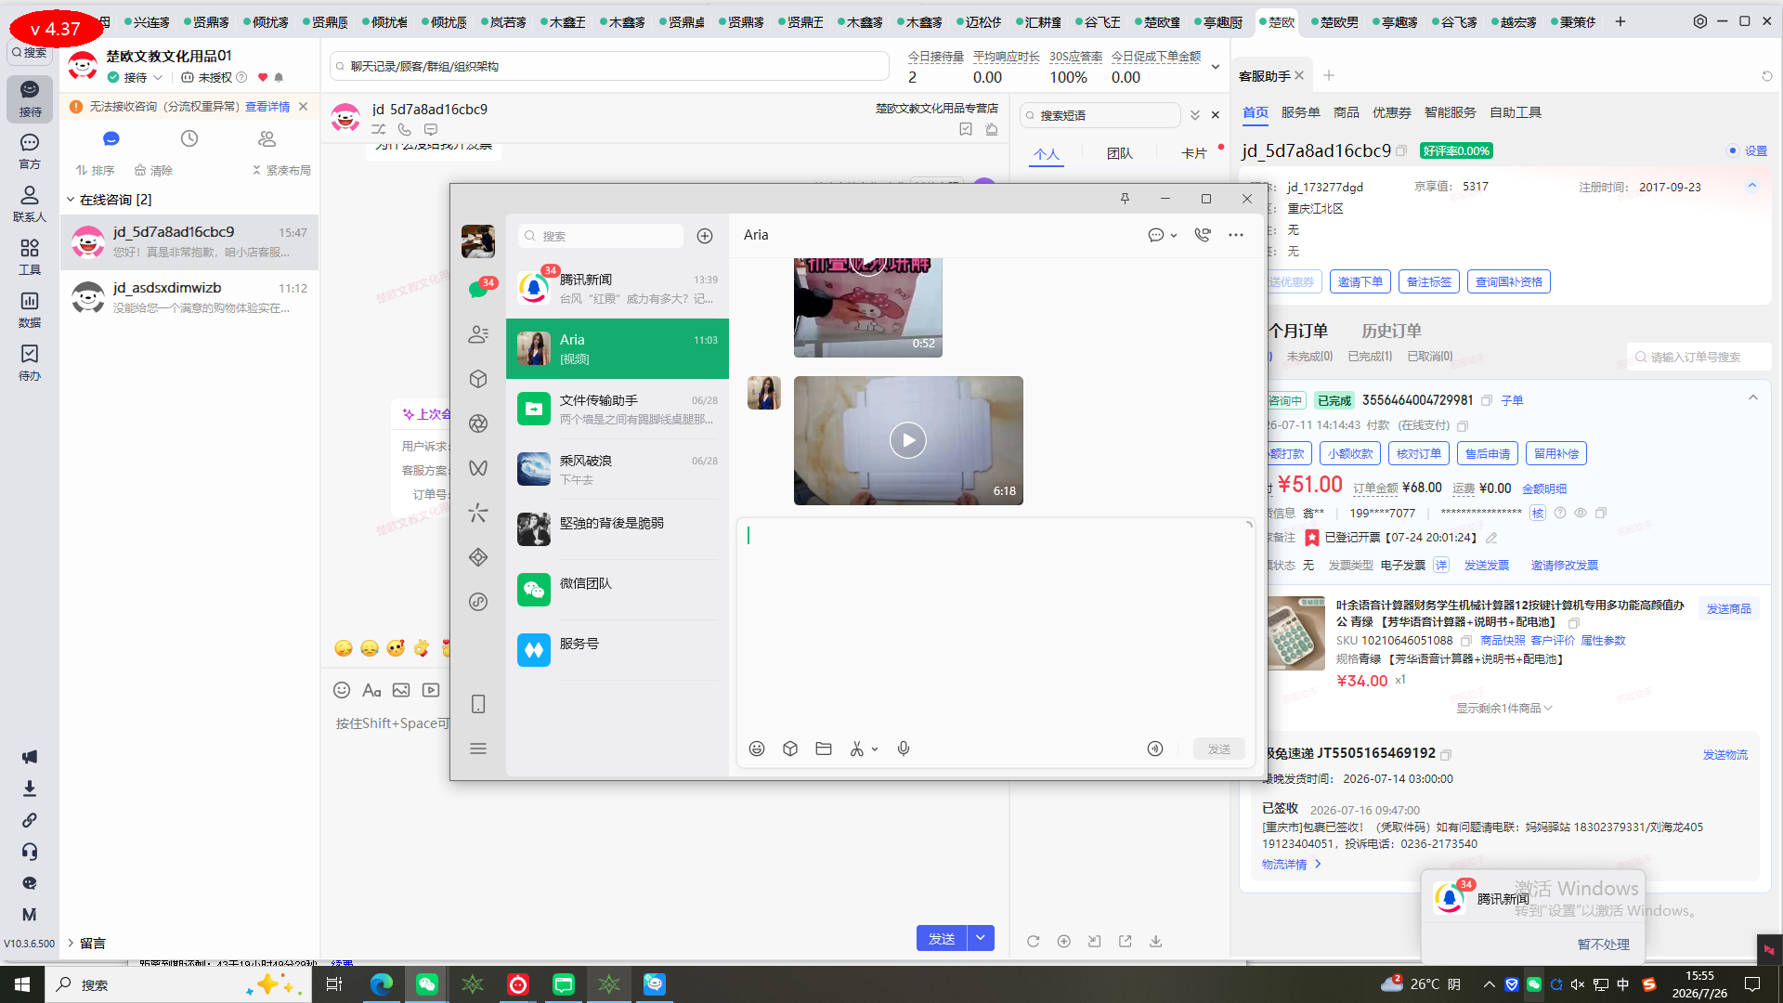The width and height of the screenshot is (1783, 1003).
Task: Open font settings Aa in JD chat toolbar
Action: [x=371, y=690]
